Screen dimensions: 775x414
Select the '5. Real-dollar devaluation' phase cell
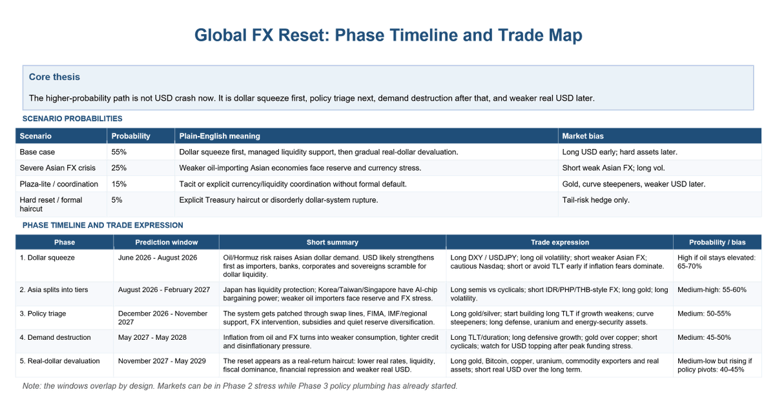coord(65,366)
